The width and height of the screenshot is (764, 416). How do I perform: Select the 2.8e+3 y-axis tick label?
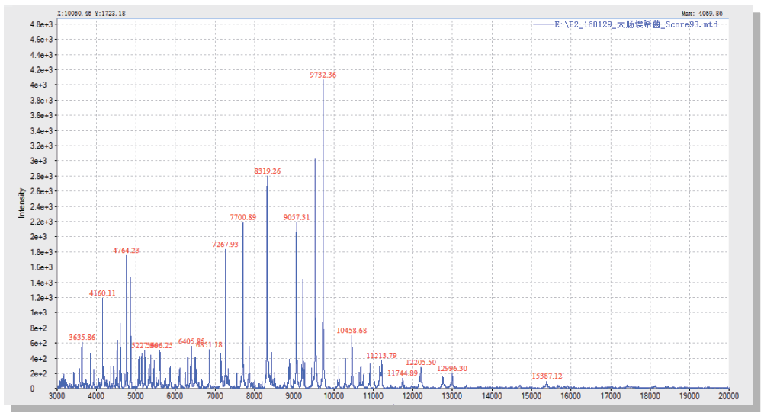click(41, 176)
